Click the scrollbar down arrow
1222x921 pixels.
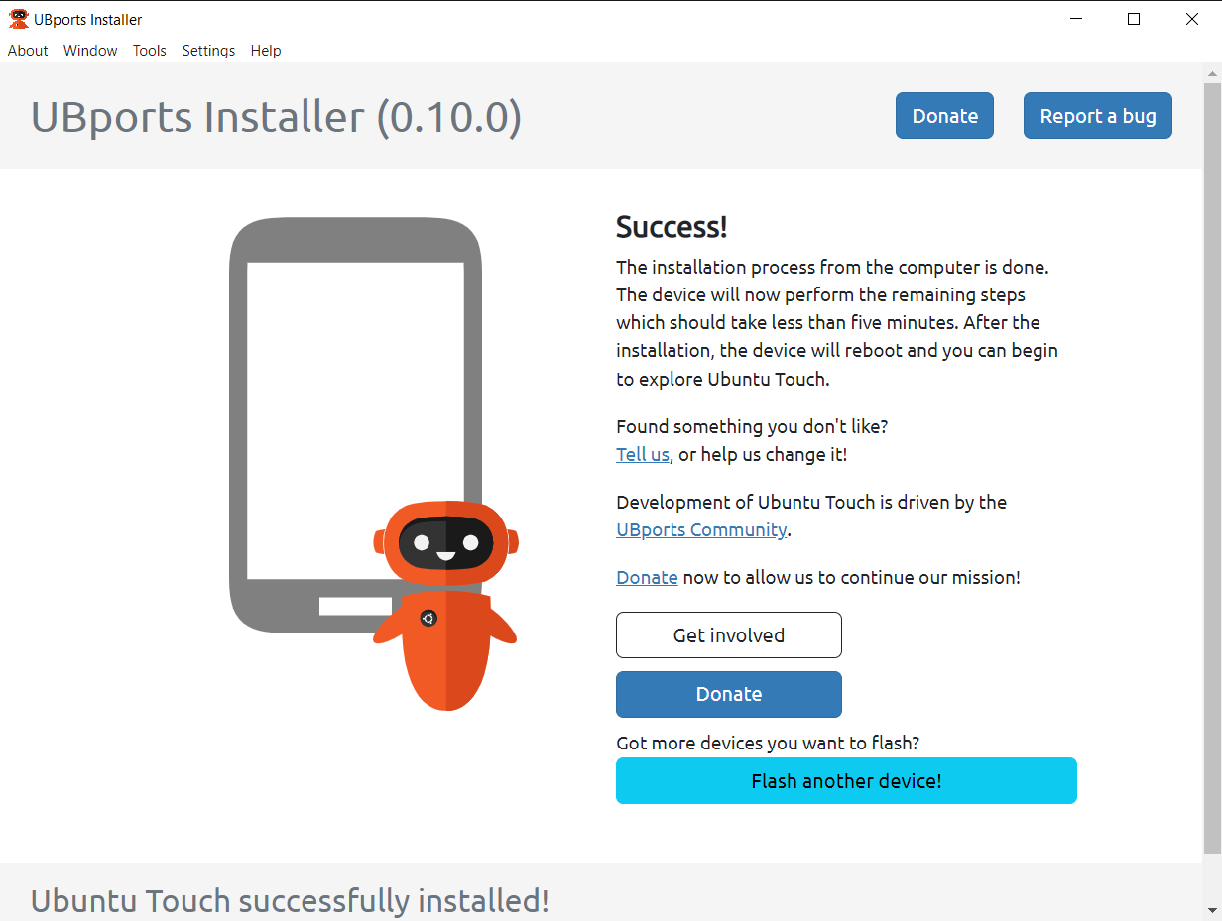1212,911
